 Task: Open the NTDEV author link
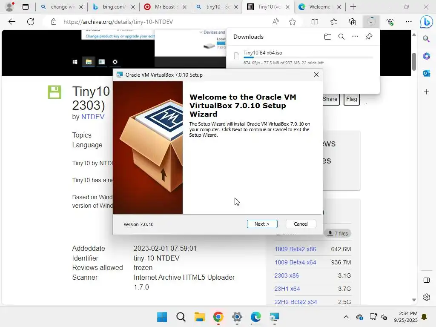(x=92, y=117)
